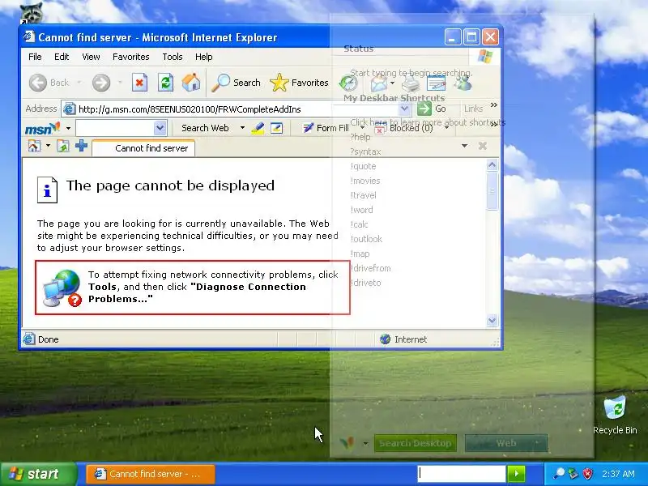Click the blue info icon on error page

(x=47, y=190)
